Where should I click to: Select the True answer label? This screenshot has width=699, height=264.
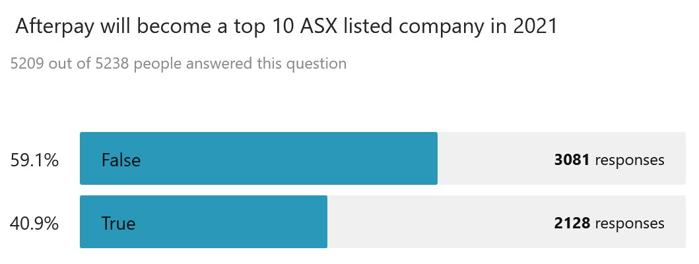coord(118,223)
